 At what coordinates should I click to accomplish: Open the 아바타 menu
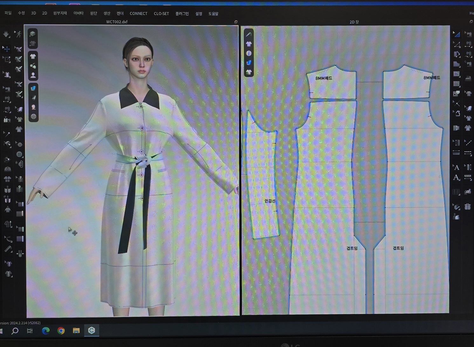pos(78,13)
